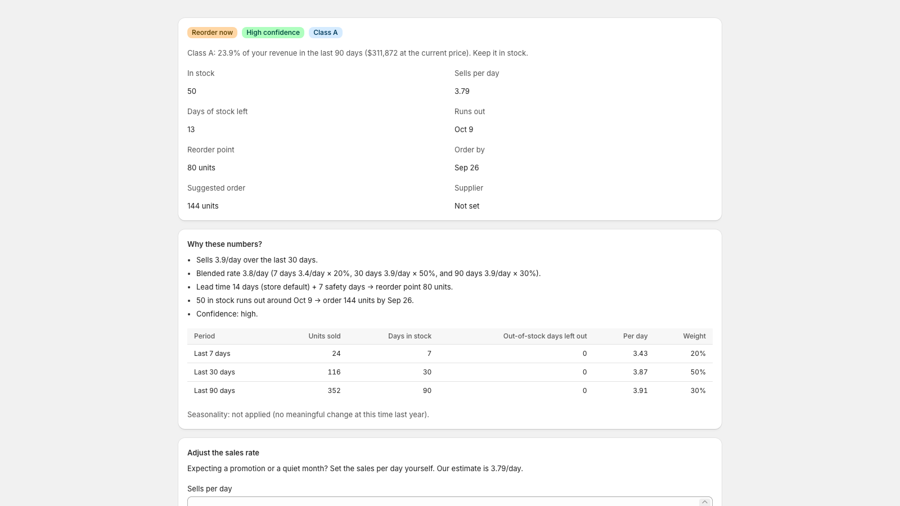The height and width of the screenshot is (506, 900).
Task: Click the Why these numbers? heading
Action: (224, 244)
